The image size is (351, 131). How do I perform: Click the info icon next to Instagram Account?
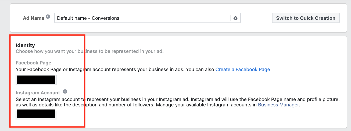coord(65,91)
